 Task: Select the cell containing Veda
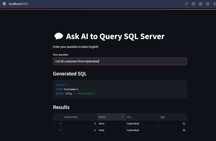111,130
